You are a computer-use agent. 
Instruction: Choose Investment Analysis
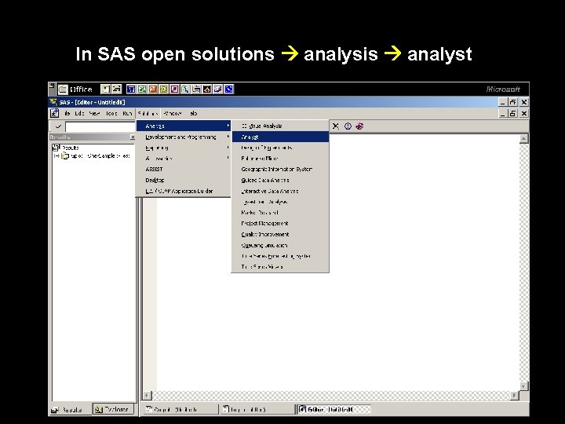pyautogui.click(x=280, y=202)
